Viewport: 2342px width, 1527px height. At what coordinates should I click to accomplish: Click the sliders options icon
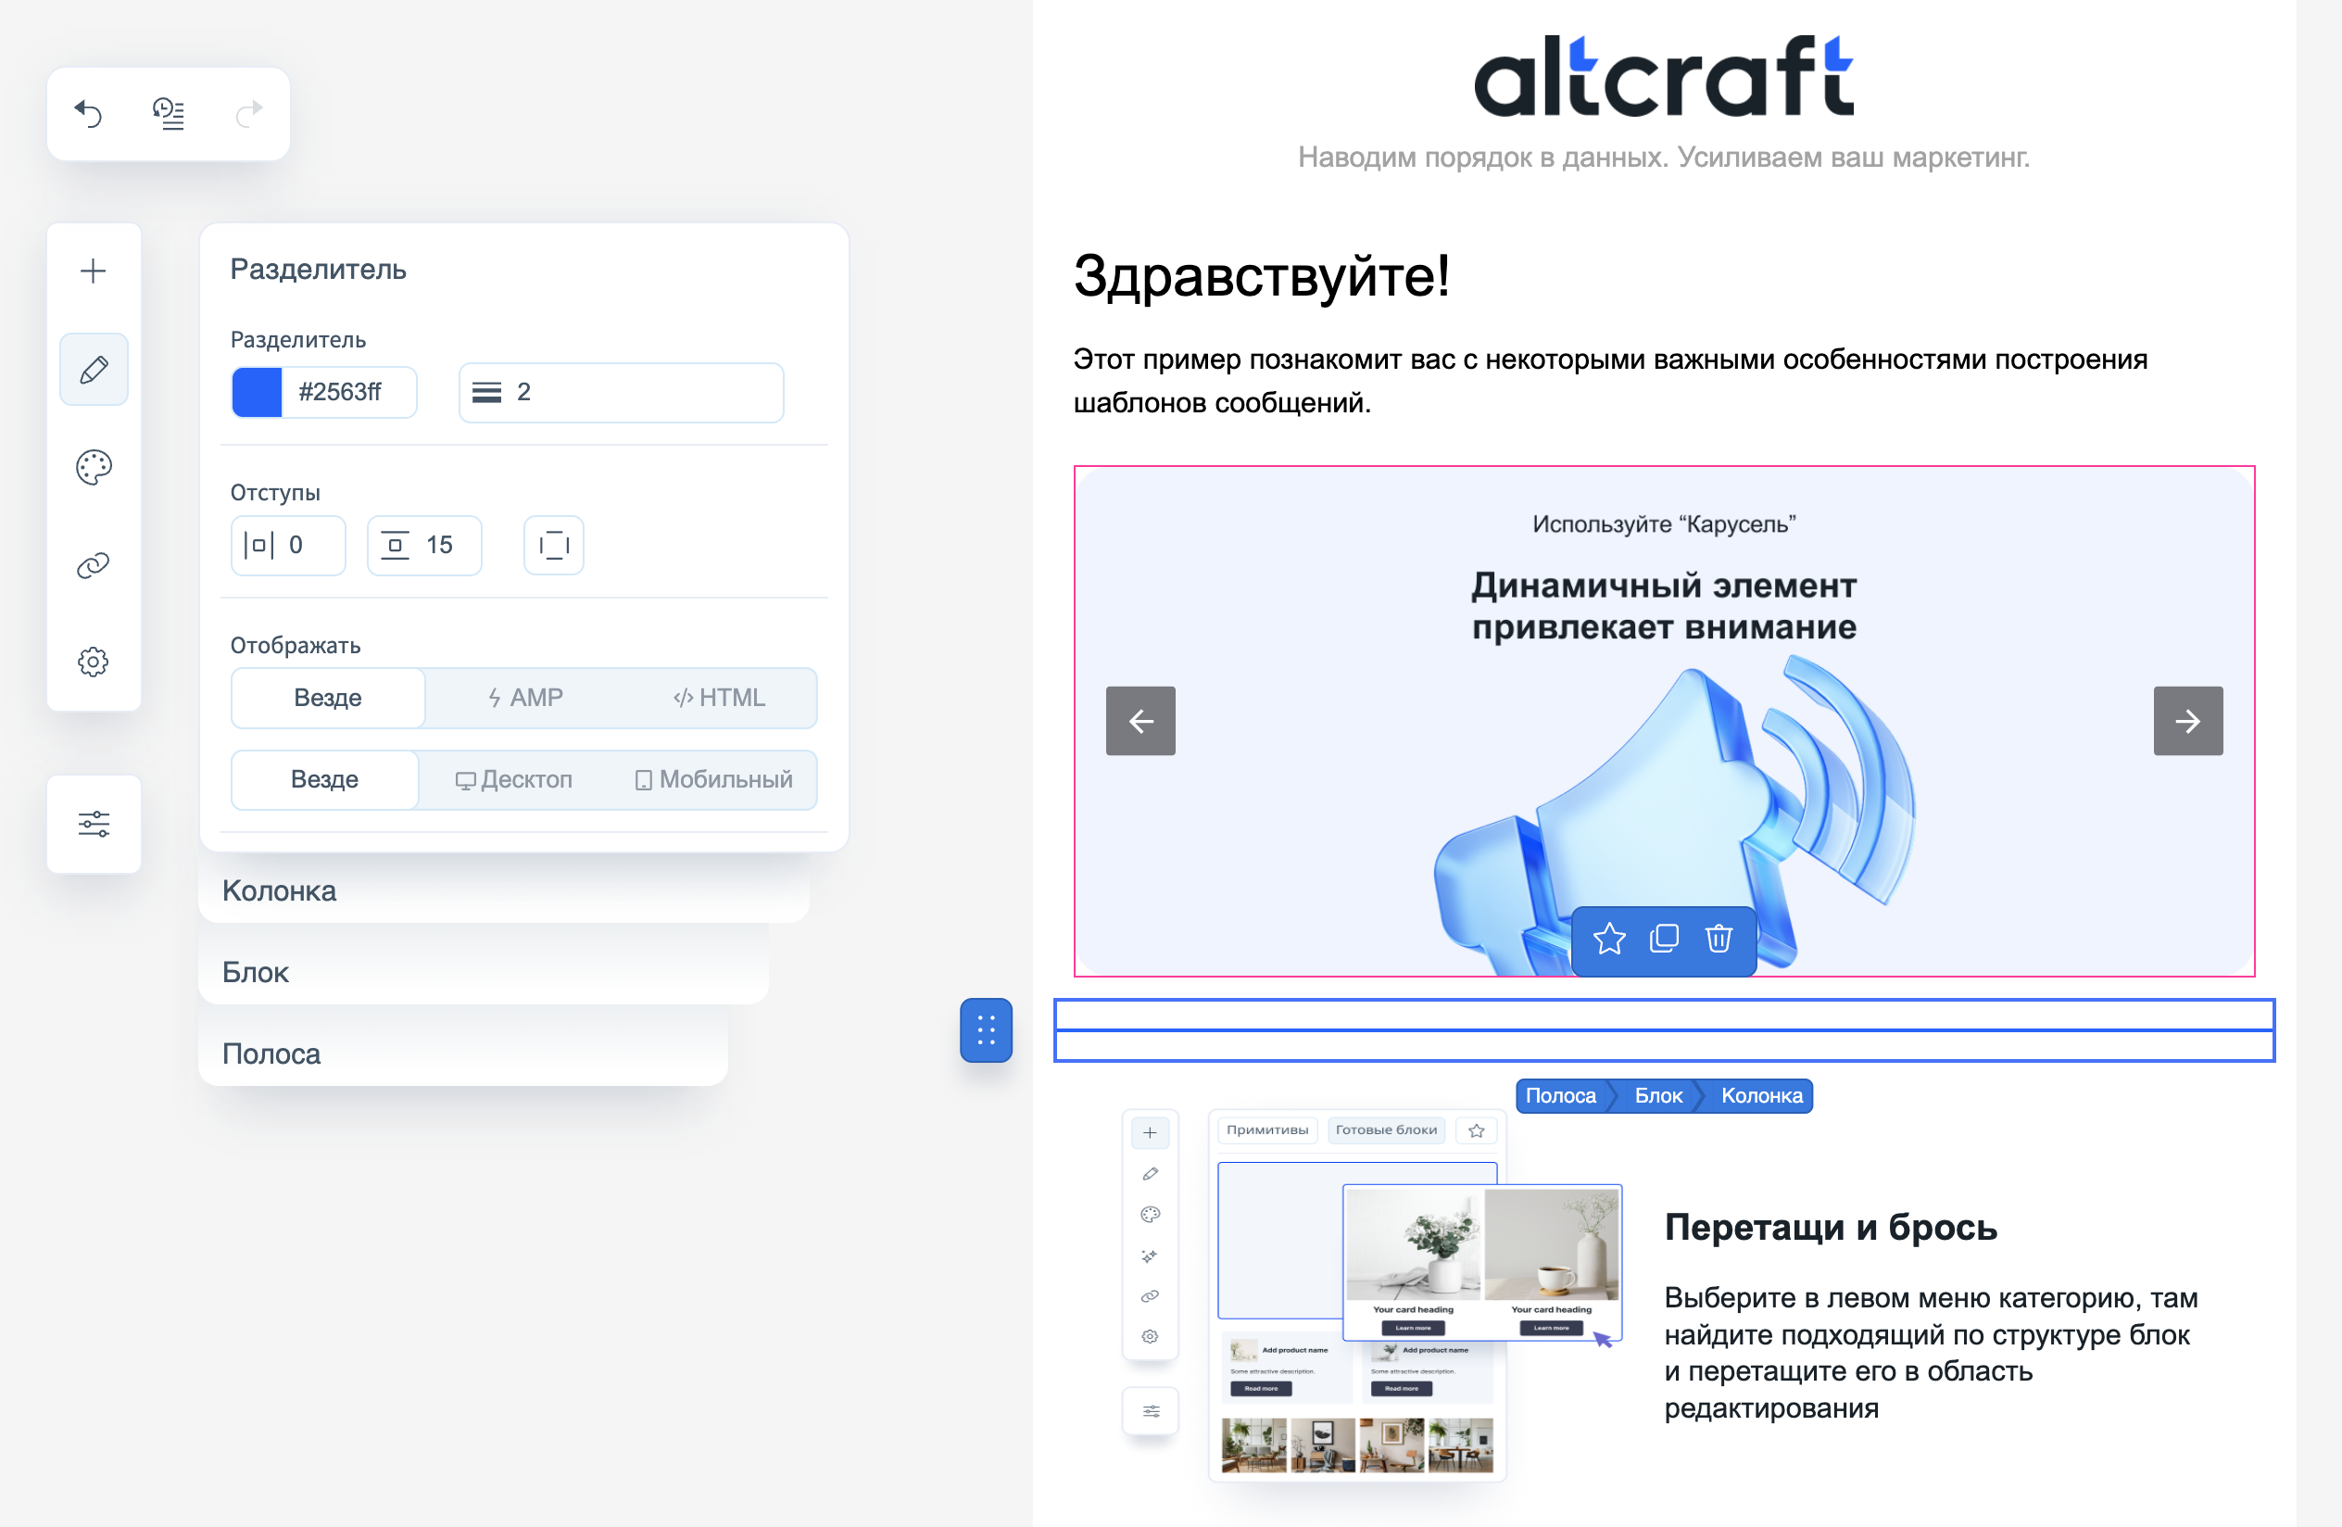(x=94, y=824)
